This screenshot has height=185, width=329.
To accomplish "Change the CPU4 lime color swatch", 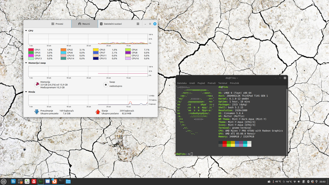I will pyautogui.click(x=128, y=50).
